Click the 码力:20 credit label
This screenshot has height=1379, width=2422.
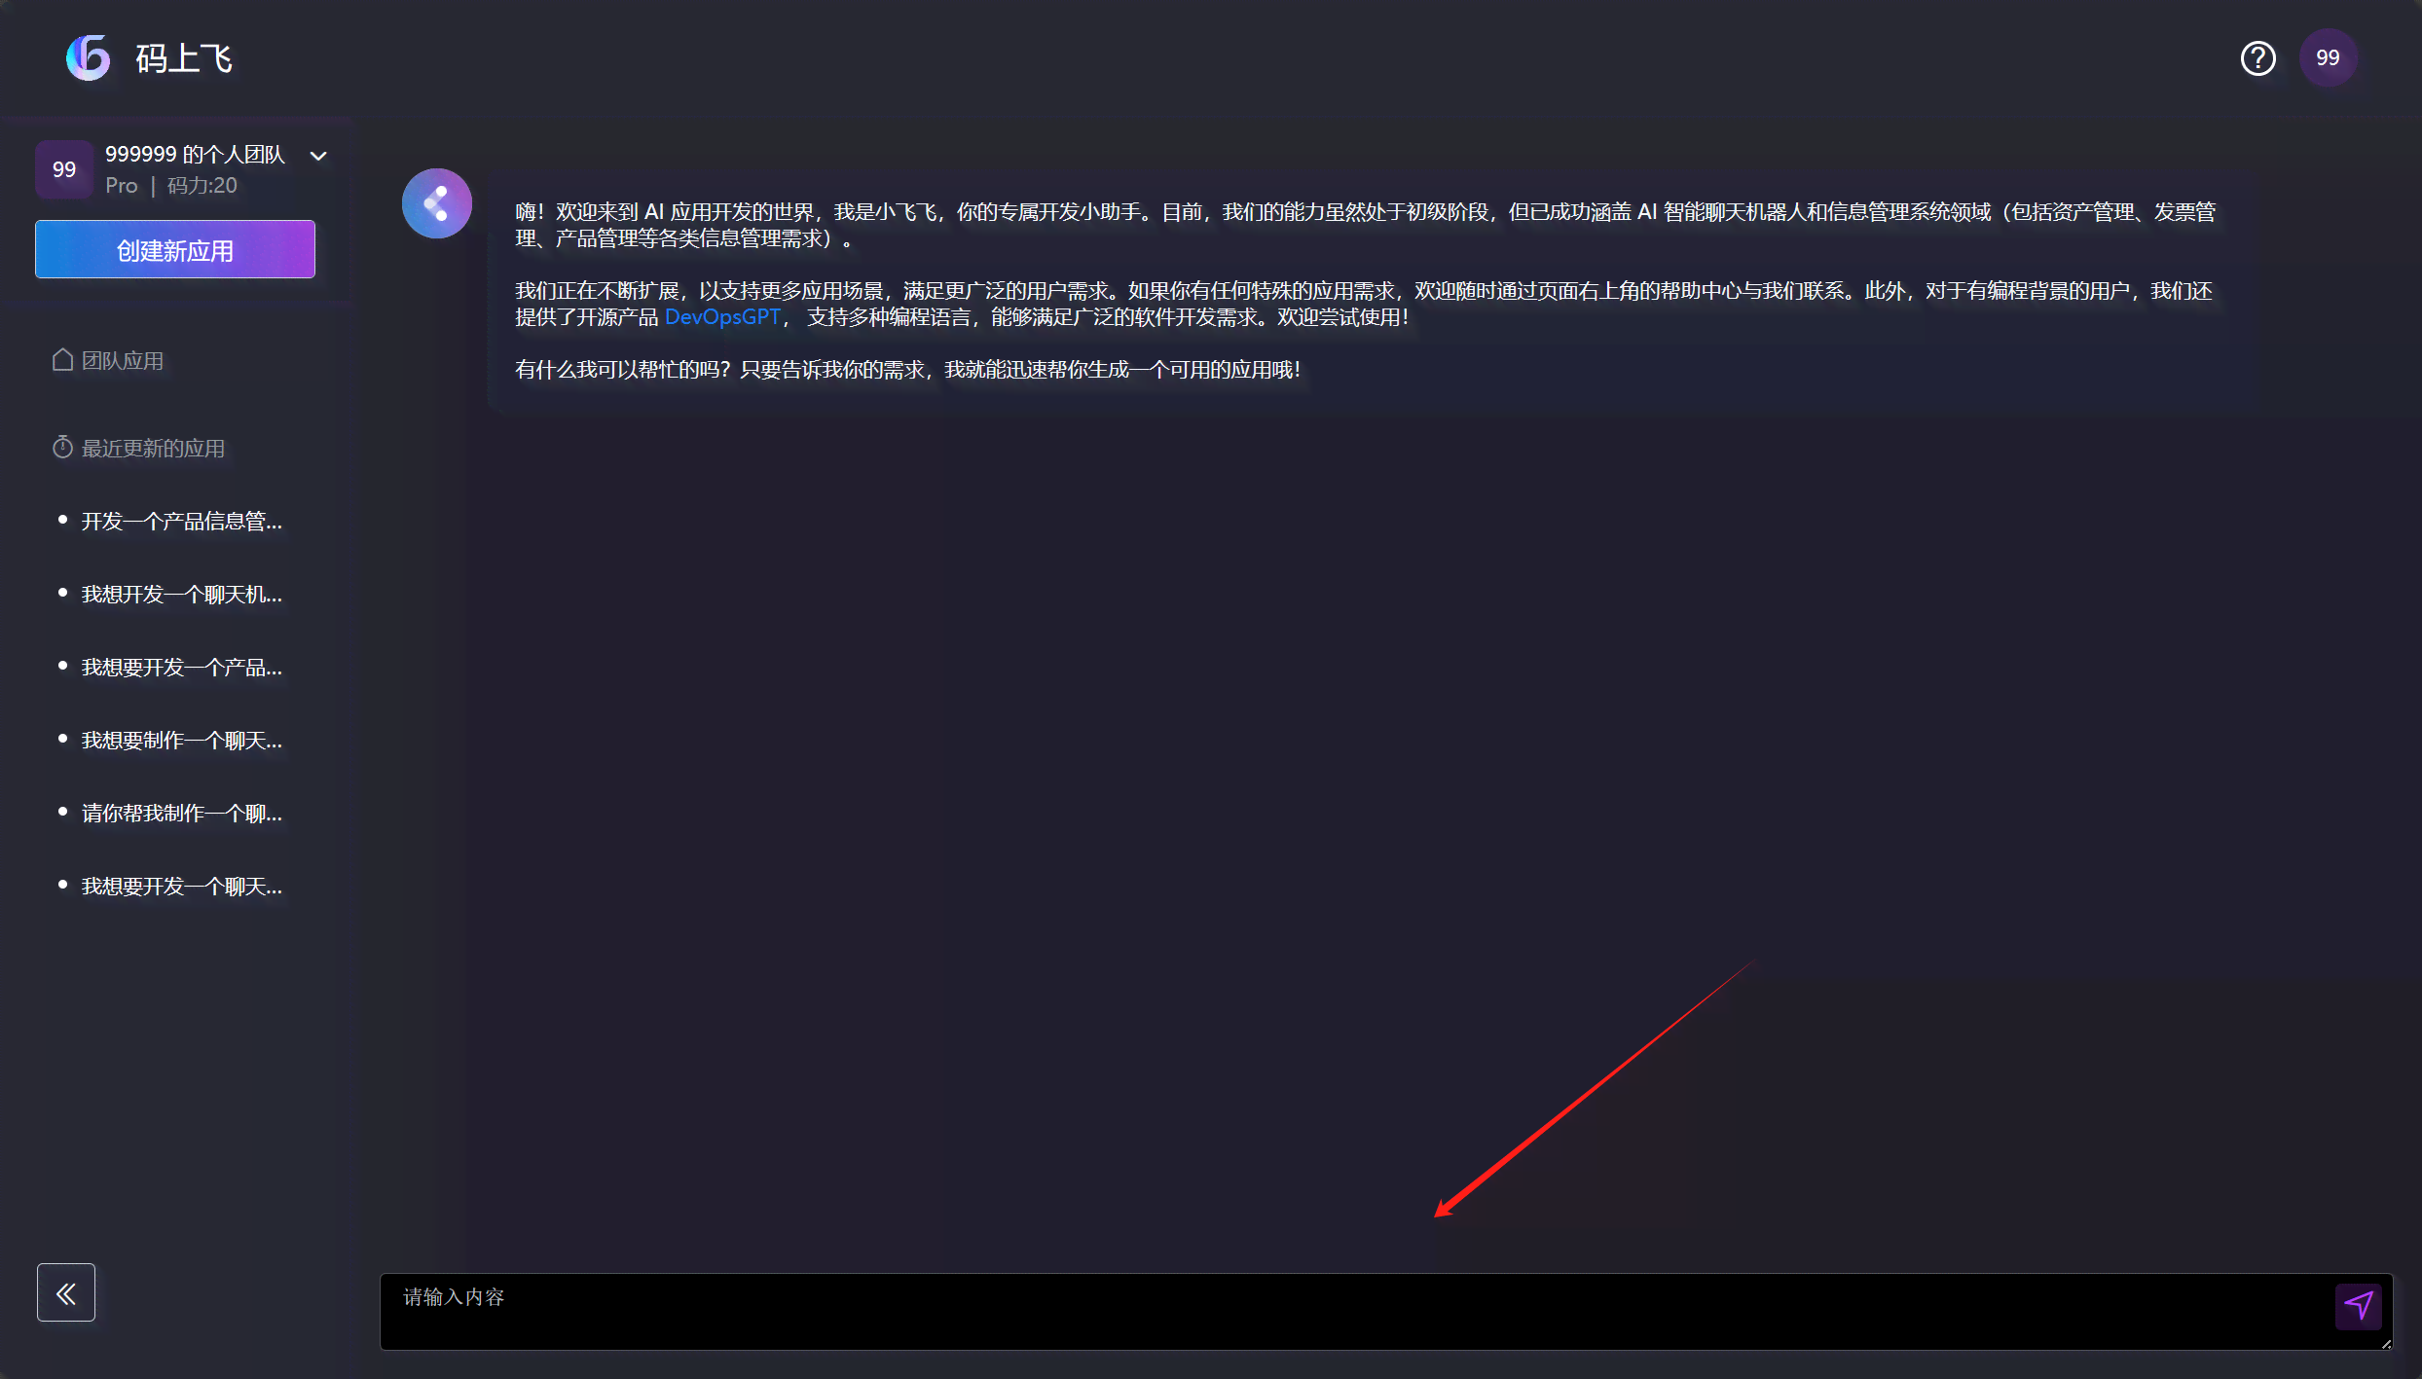[x=202, y=186]
